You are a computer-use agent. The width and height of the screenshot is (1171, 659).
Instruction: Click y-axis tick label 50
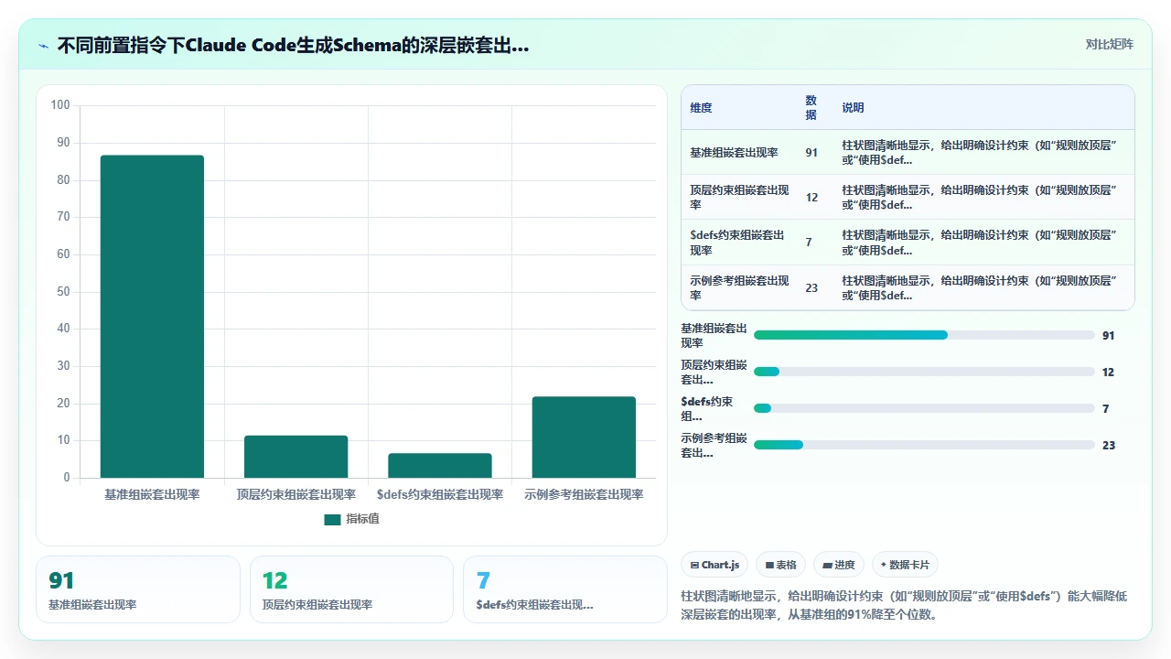click(63, 292)
